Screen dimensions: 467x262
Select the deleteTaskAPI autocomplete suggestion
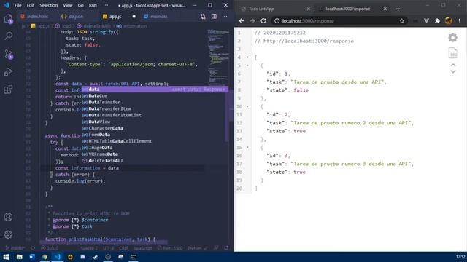(x=154, y=161)
